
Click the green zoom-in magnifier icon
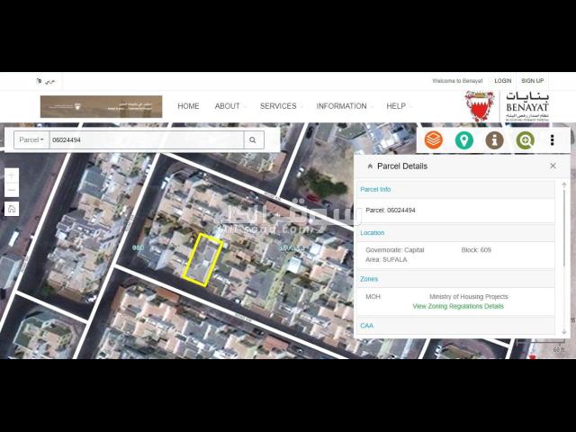click(x=525, y=140)
